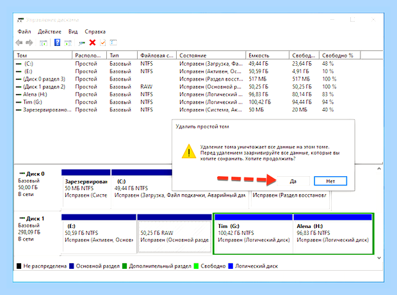This screenshot has width=397, height=295.
Task: Click the 100,42 ГБ capacity in volume list
Action: [x=260, y=102]
